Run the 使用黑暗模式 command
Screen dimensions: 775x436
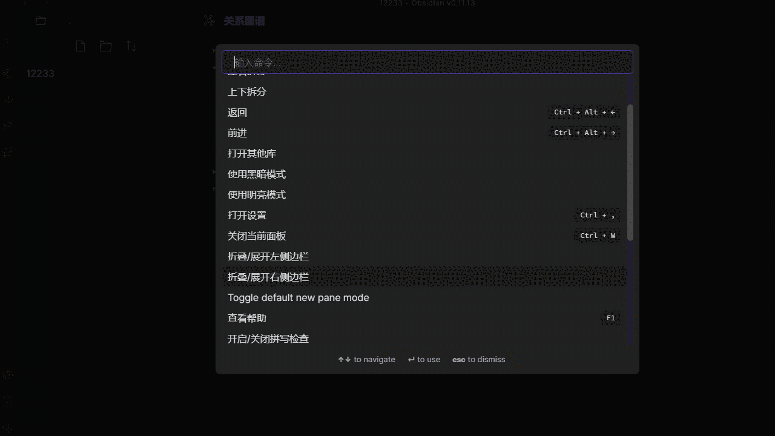[256, 174]
